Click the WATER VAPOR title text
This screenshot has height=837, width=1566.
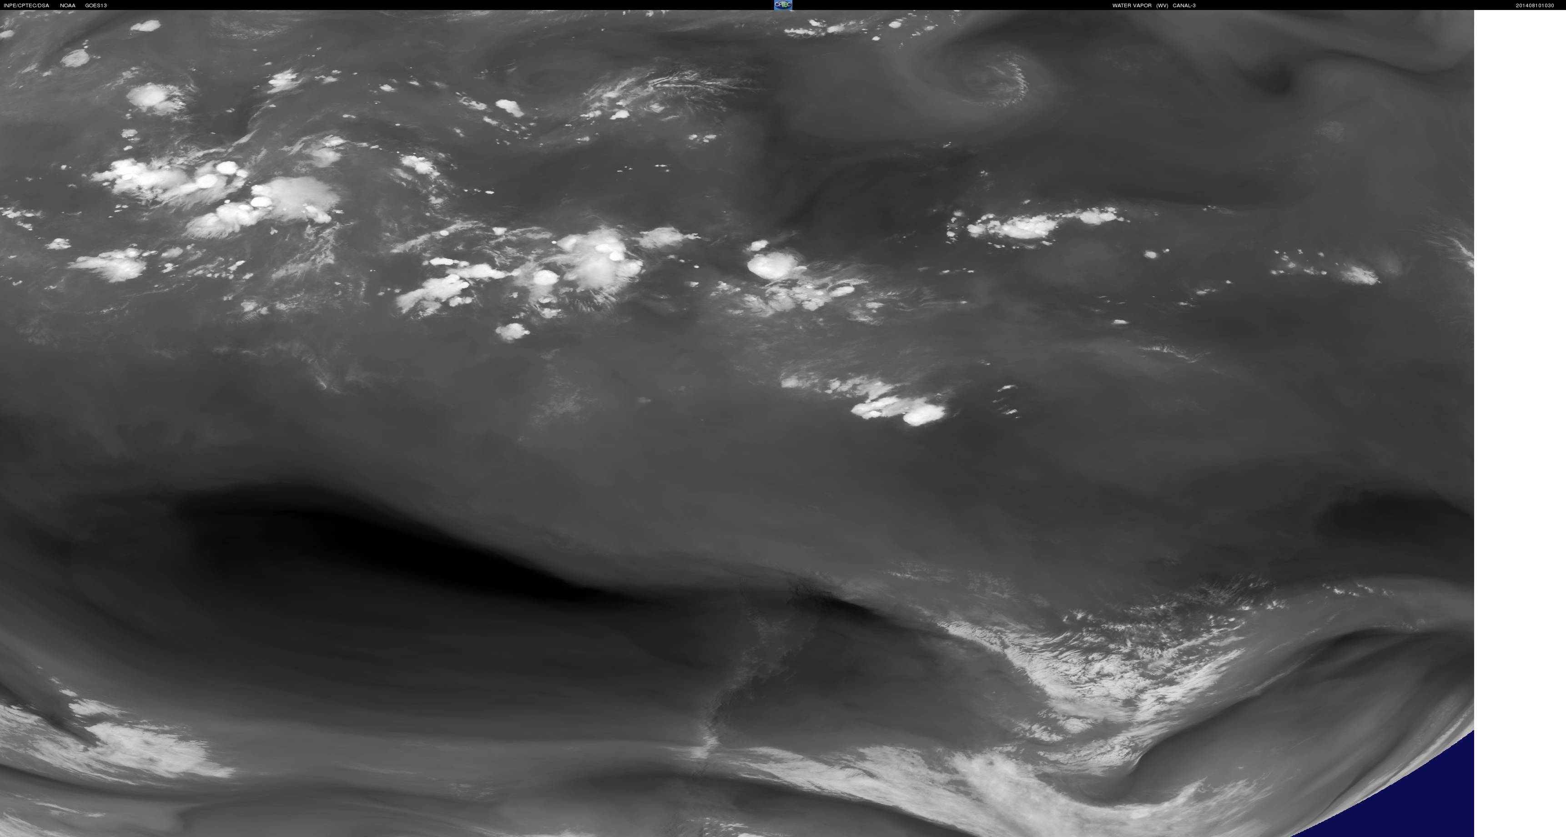pyautogui.click(x=1131, y=5)
